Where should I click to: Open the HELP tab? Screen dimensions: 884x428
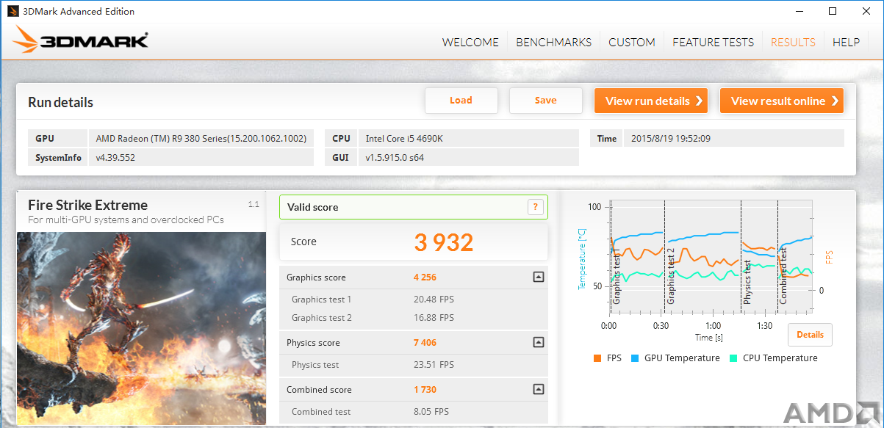click(x=846, y=43)
